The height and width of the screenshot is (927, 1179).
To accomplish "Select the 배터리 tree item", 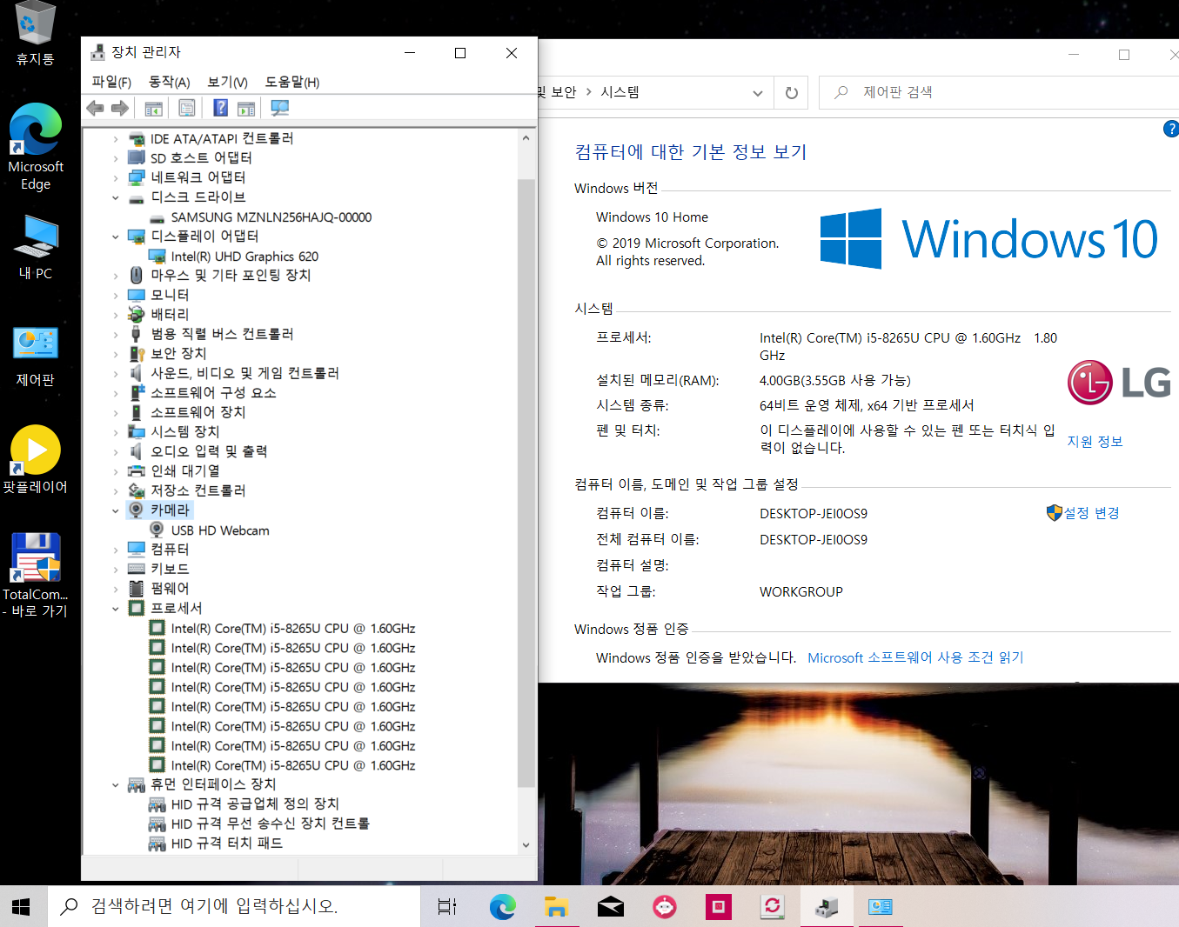I will pos(170,315).
